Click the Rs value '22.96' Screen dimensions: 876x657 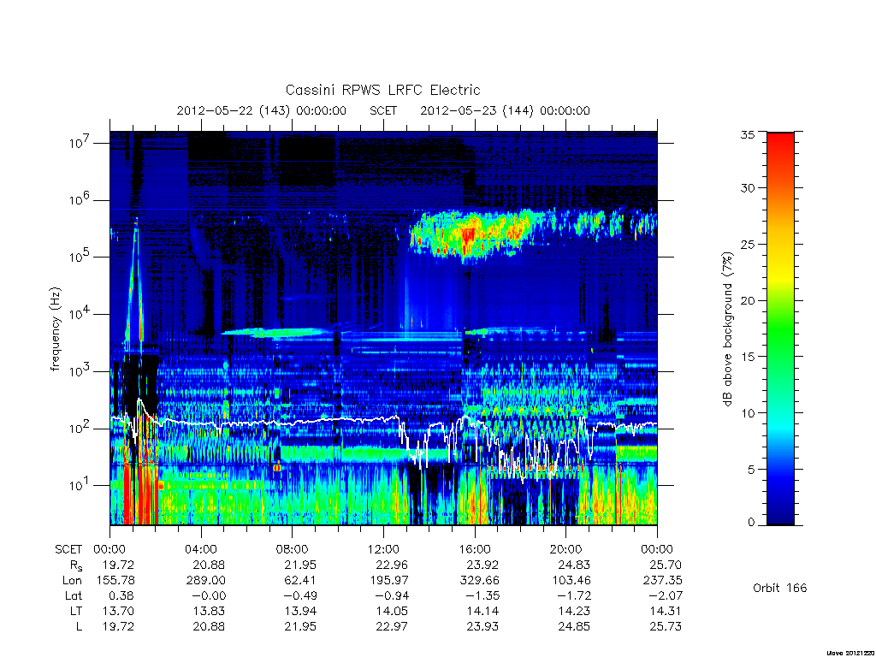pyautogui.click(x=392, y=565)
